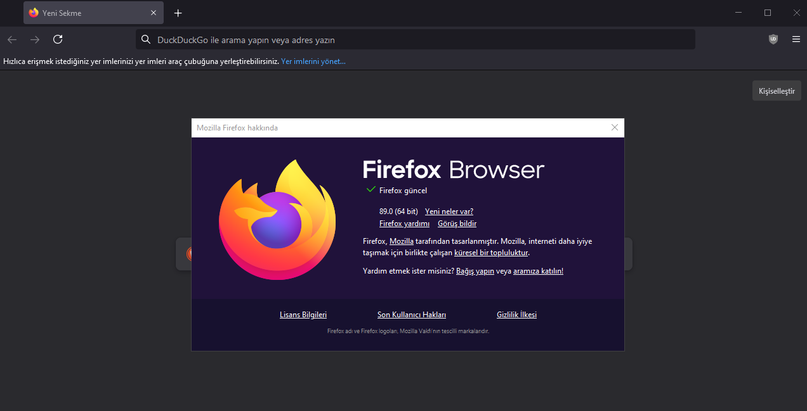807x411 pixels.
Task: Maximize the Firefox window
Action: [768, 13]
